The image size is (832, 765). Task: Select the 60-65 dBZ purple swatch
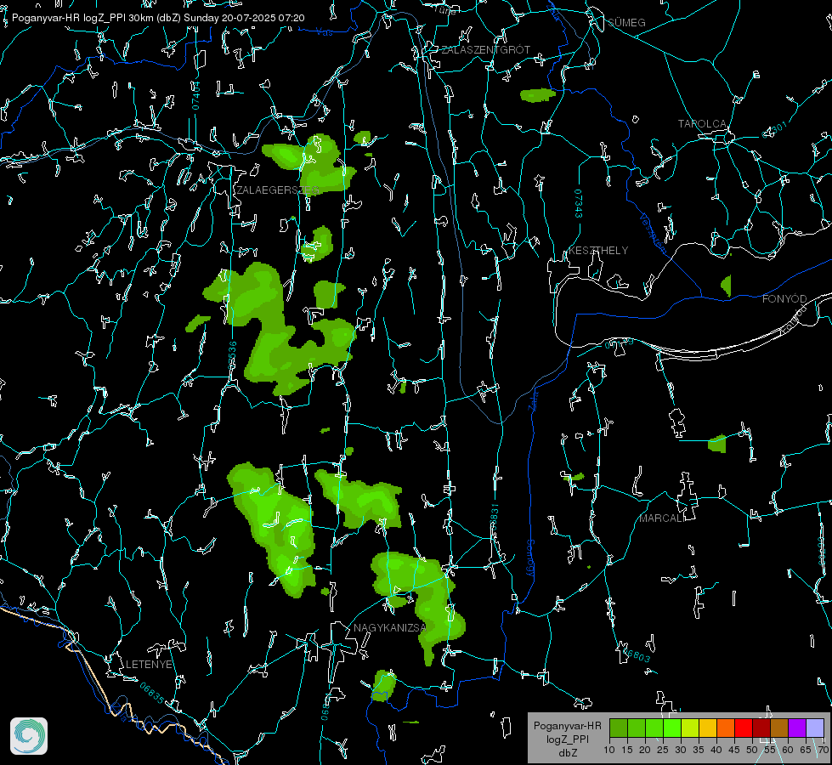[796, 728]
